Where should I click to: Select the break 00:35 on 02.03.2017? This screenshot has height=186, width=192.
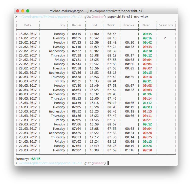coord(130,77)
